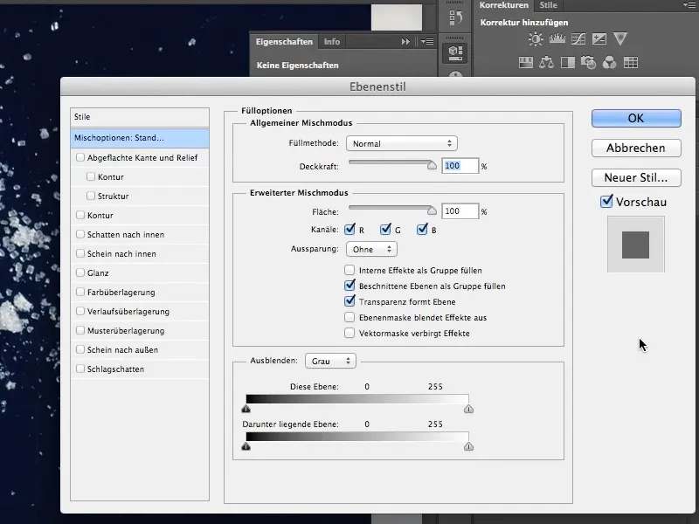
Task: Add a Photo Filter camera adjustment
Action: coord(588,62)
